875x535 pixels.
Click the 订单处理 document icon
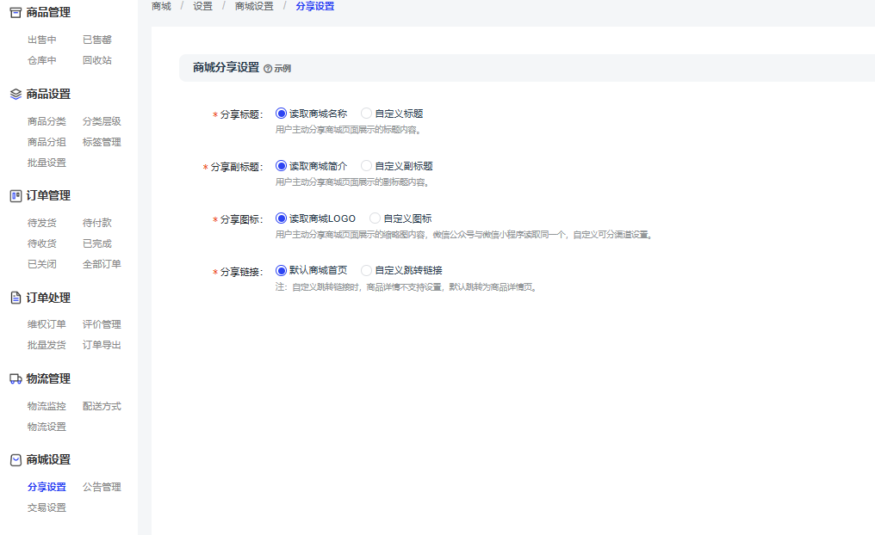pyautogui.click(x=16, y=298)
